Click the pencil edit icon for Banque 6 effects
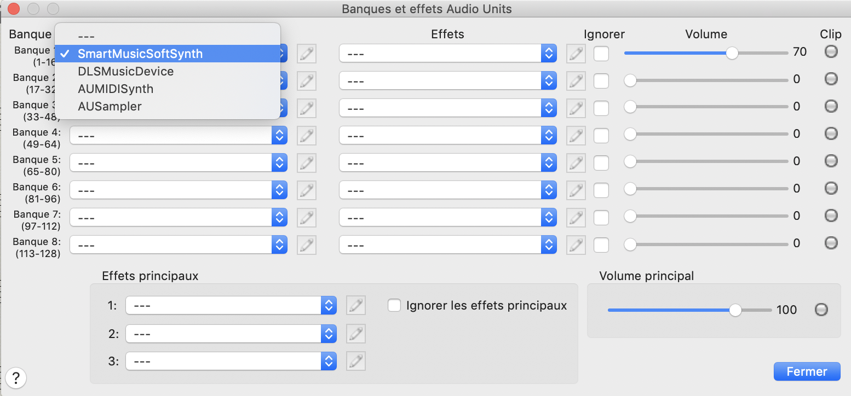Image resolution: width=851 pixels, height=396 pixels. (576, 190)
